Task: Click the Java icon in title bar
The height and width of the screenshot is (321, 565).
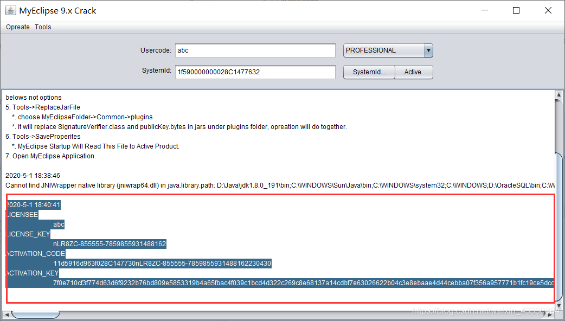Action: click(10, 10)
